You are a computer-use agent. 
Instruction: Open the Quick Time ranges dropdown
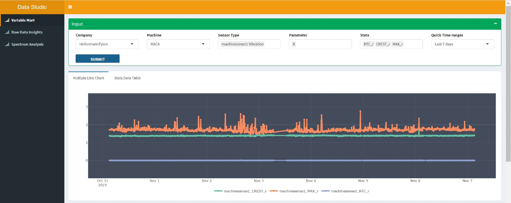[x=462, y=44]
